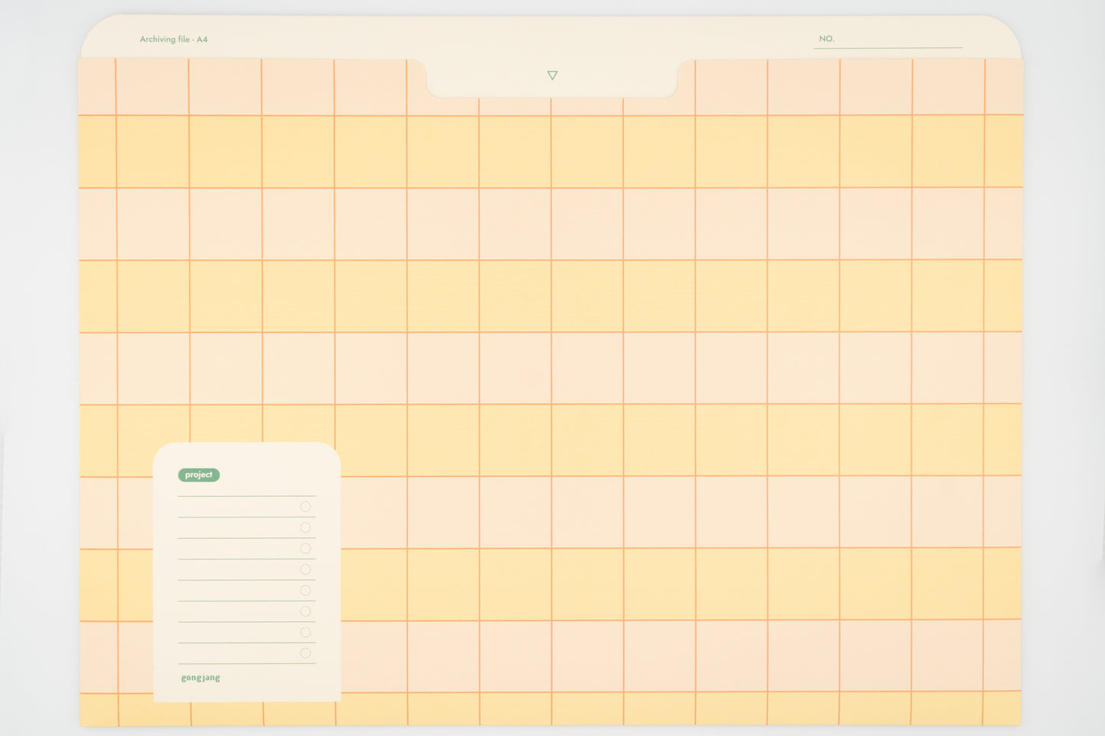This screenshot has width=1105, height=736.
Task: Click the top-left corner peach grid cell
Action: click(x=97, y=87)
